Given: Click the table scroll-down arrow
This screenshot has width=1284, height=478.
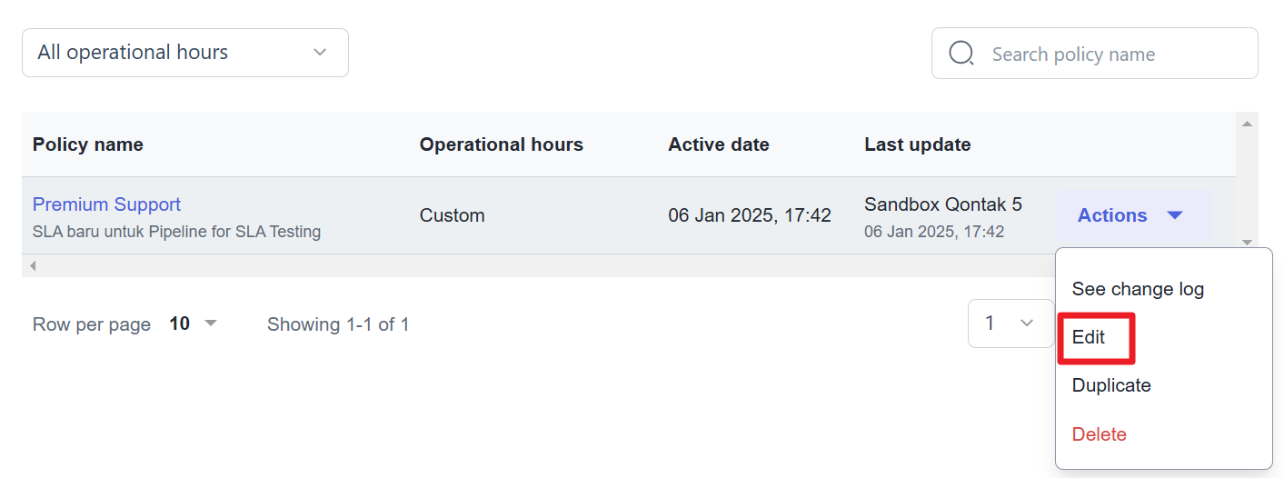Looking at the screenshot, I should pos(1247,243).
